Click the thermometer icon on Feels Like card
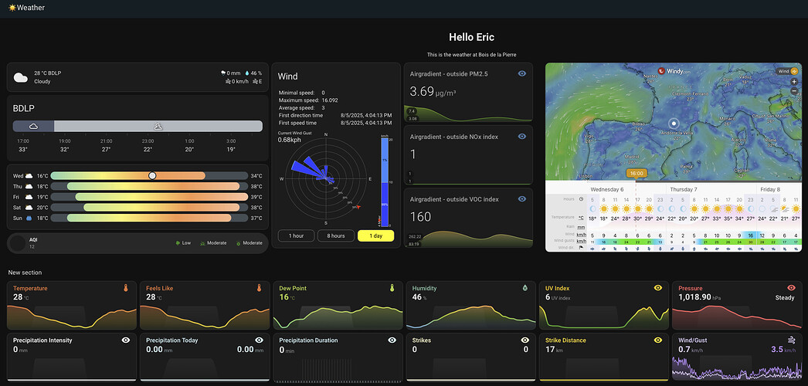808x386 pixels. pyautogui.click(x=259, y=288)
